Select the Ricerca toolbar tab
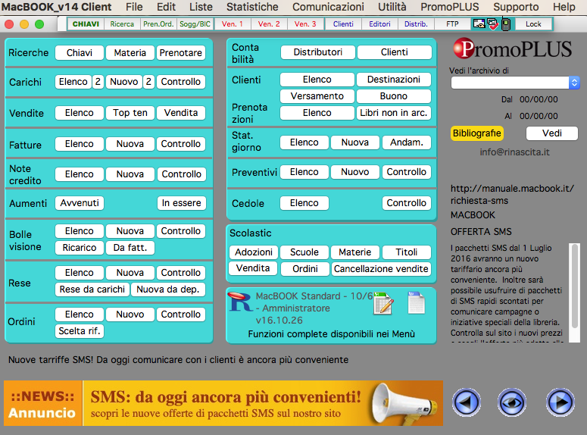The height and width of the screenshot is (435, 587). point(122,24)
